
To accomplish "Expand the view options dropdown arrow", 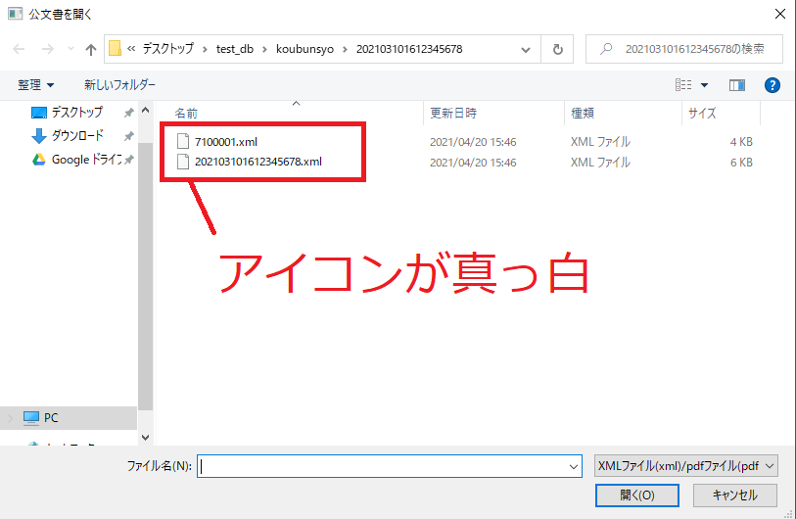I will pos(704,85).
